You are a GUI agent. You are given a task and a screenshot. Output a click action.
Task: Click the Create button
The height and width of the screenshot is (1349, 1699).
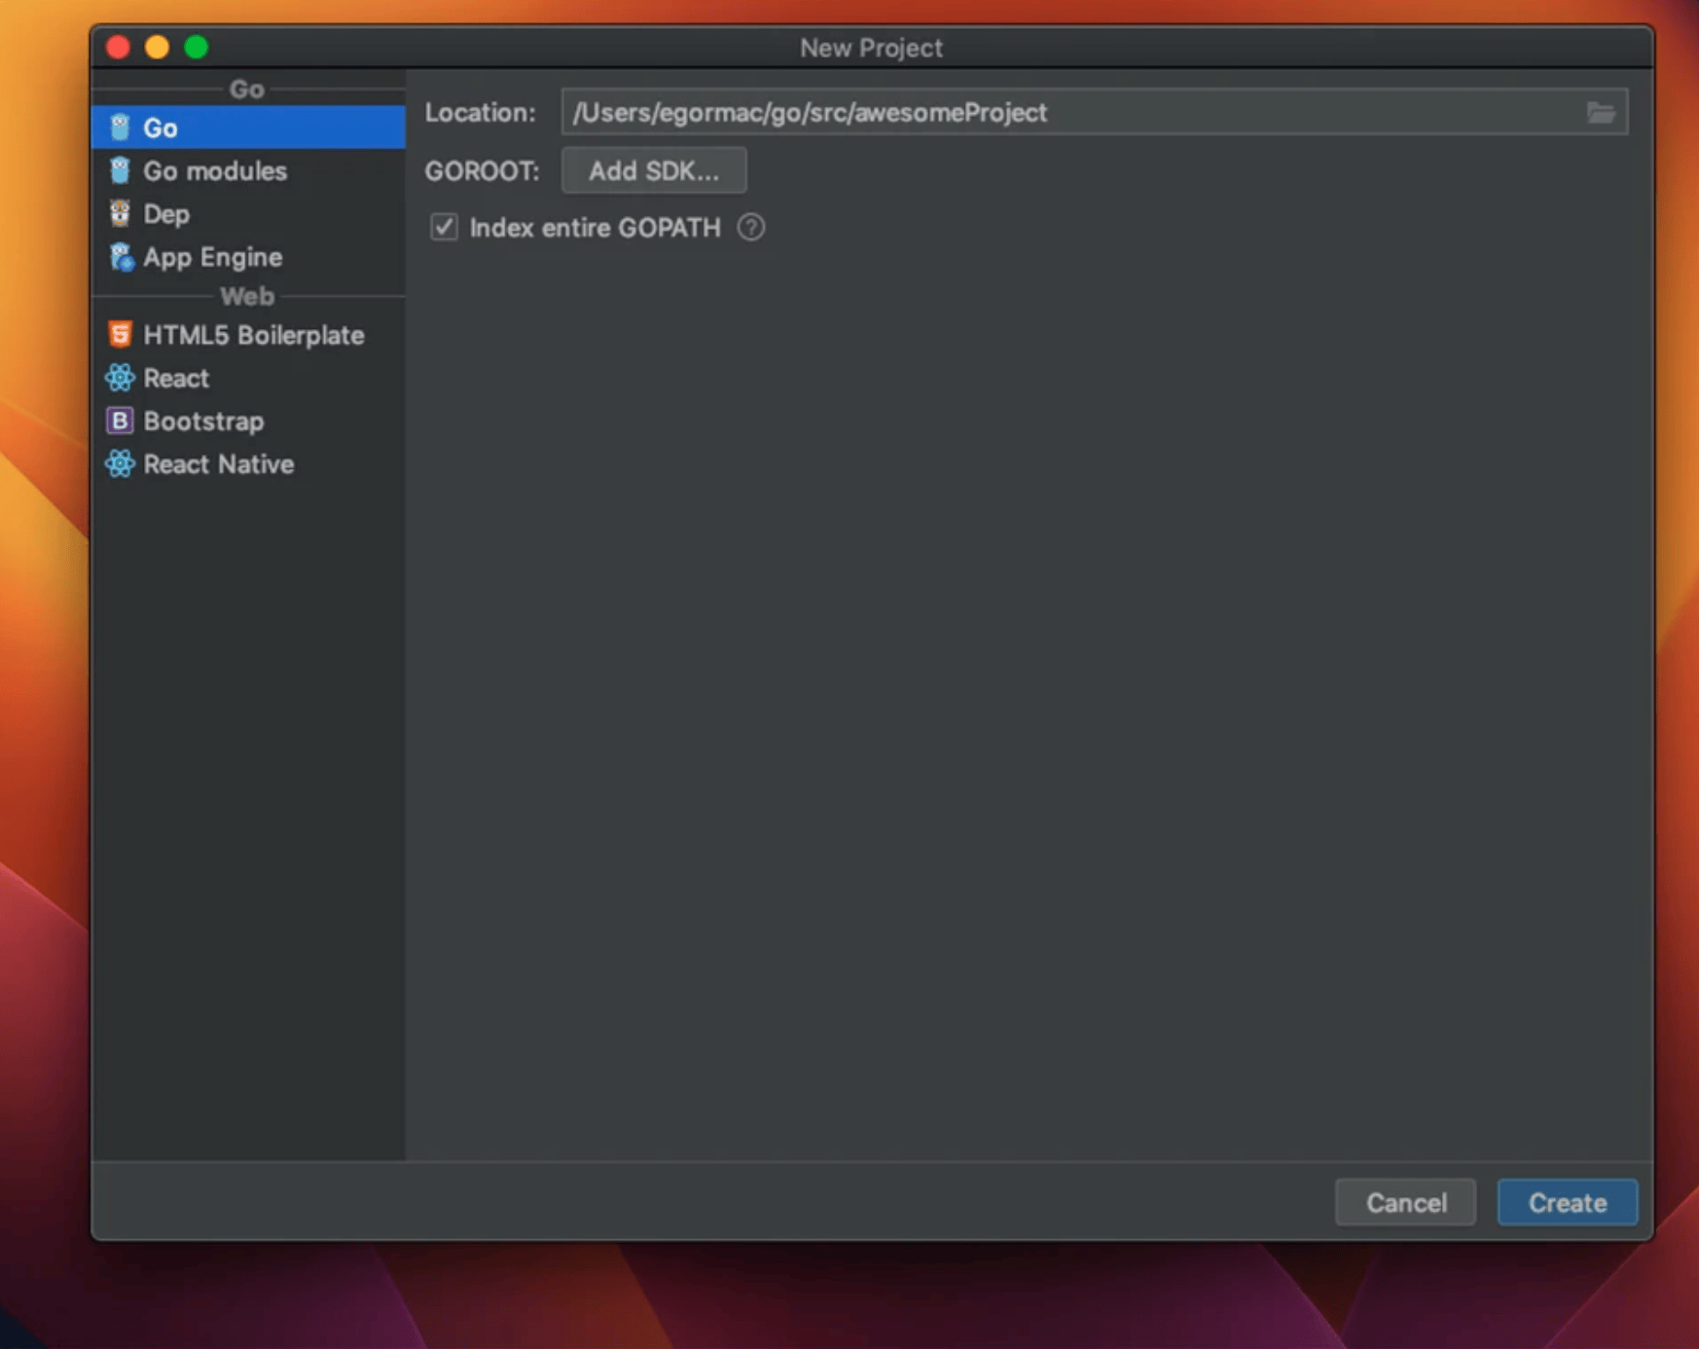coord(1567,1203)
